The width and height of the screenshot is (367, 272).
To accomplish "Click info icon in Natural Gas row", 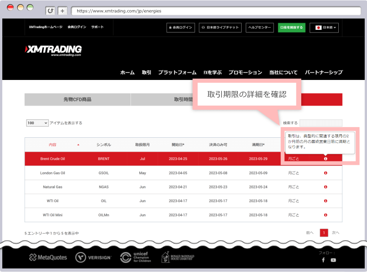I will coord(325,187).
